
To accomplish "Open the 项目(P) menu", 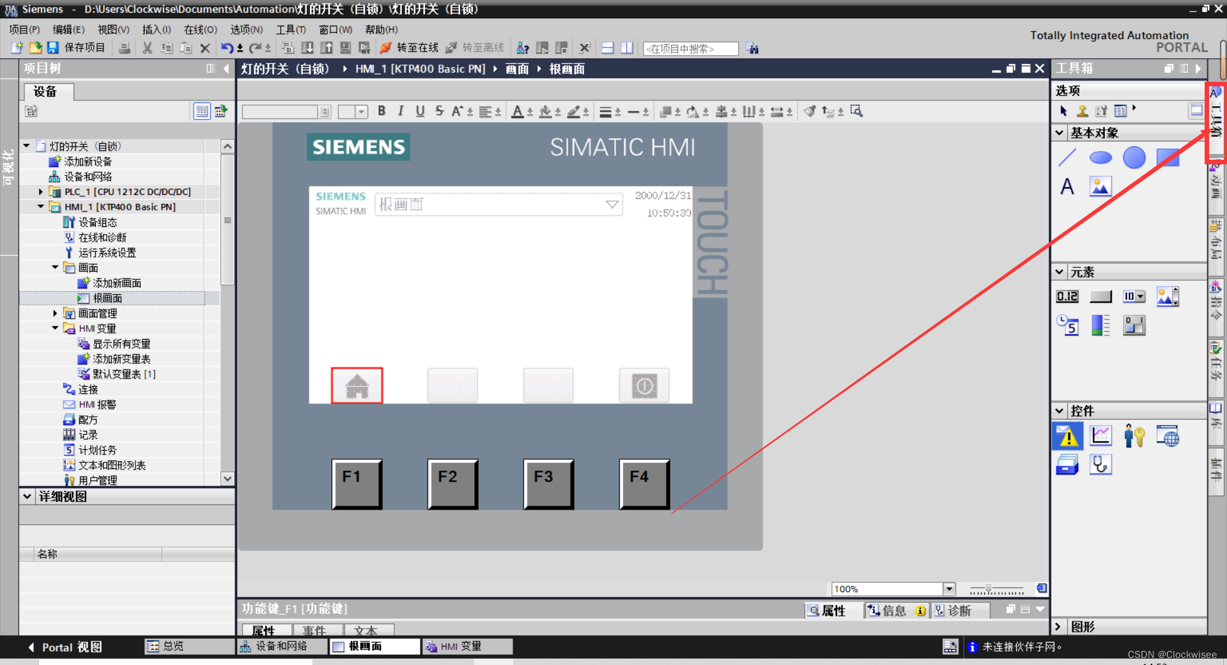I will [24, 29].
